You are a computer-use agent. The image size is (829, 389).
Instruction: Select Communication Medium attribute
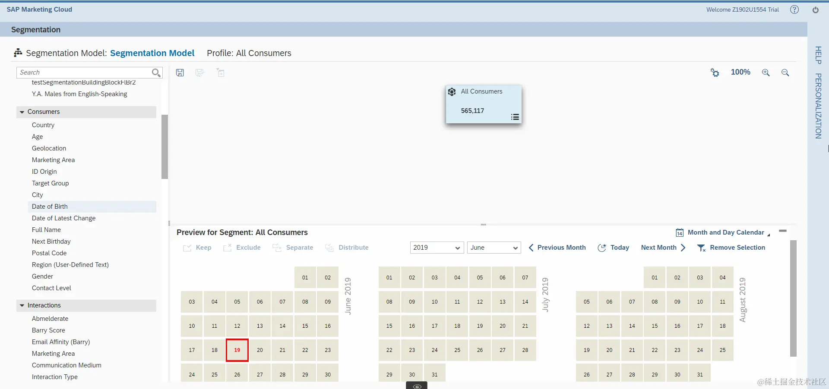[x=66, y=365]
